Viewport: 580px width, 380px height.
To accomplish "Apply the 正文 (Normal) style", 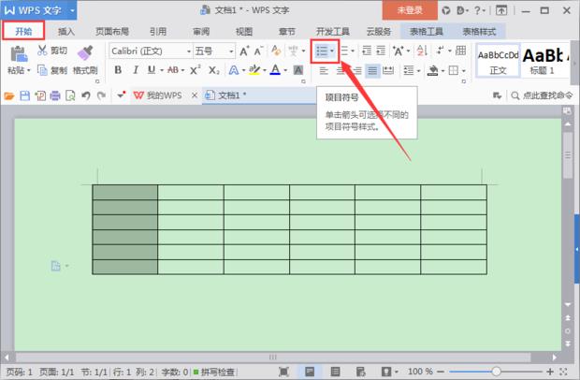I will coord(499,61).
